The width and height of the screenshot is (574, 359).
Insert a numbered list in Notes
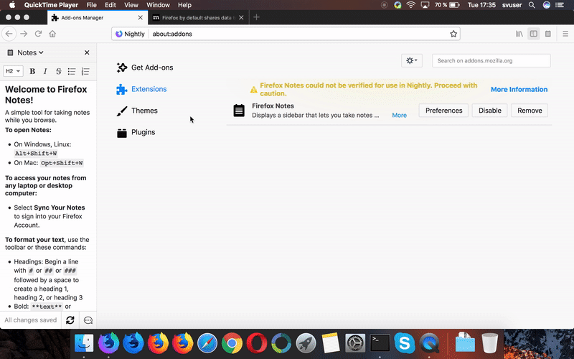coord(85,71)
